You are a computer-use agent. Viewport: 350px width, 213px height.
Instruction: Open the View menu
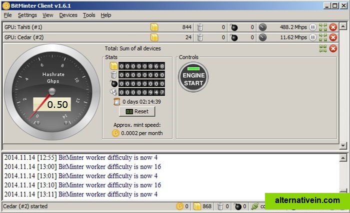click(48, 15)
